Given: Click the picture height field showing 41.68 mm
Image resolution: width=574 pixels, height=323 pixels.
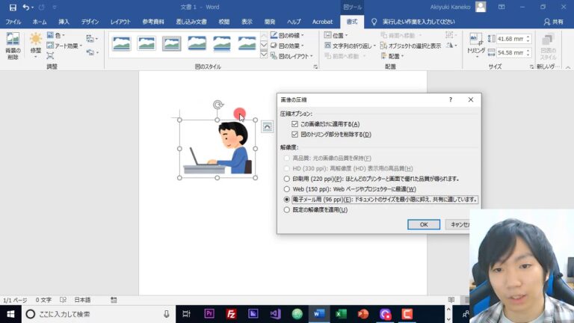Looking at the screenshot, I should (x=511, y=38).
